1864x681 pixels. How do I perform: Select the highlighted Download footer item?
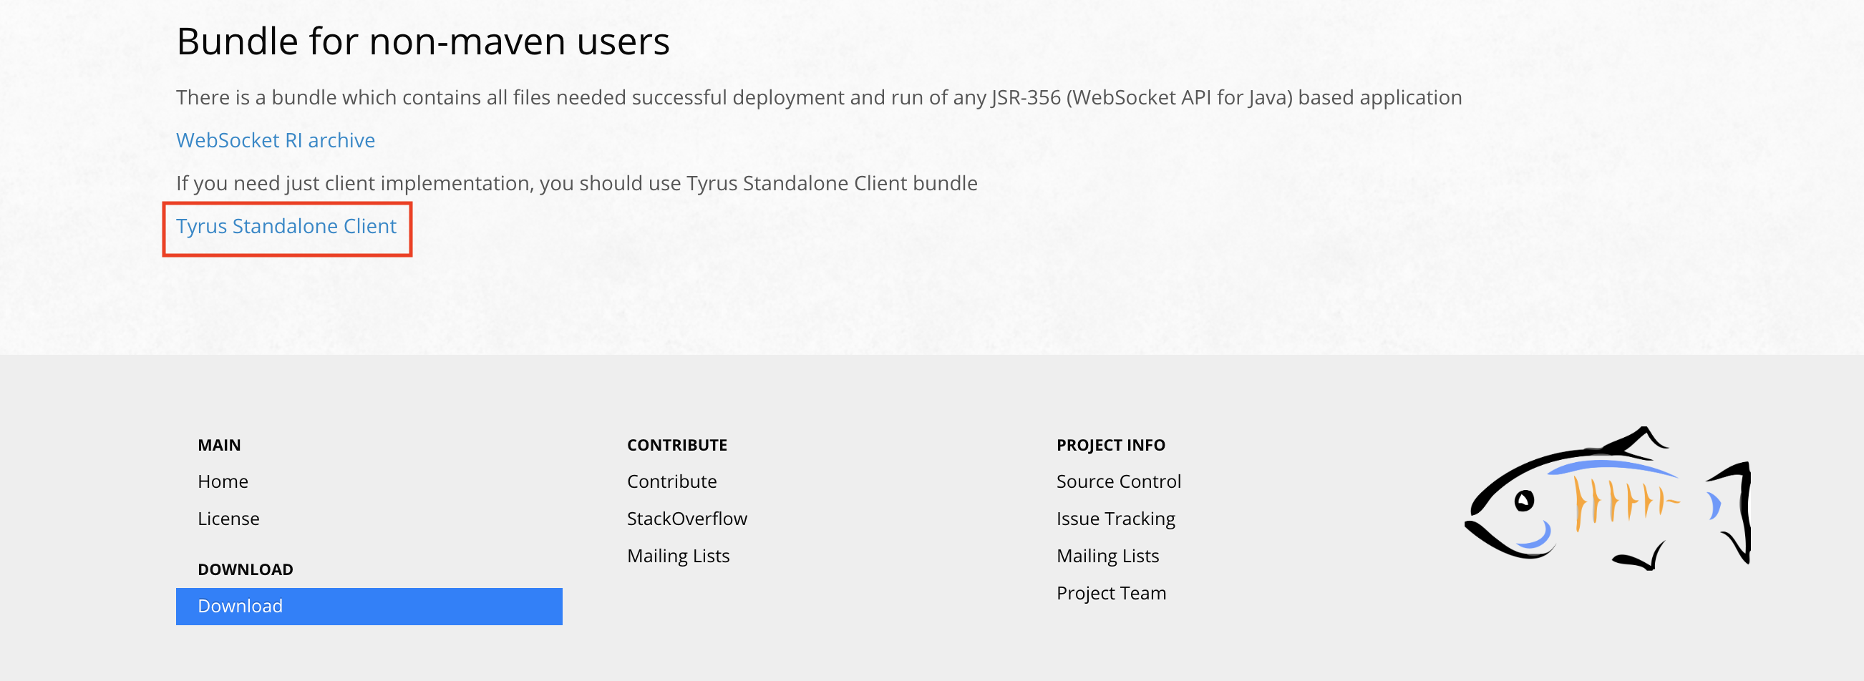[369, 606]
